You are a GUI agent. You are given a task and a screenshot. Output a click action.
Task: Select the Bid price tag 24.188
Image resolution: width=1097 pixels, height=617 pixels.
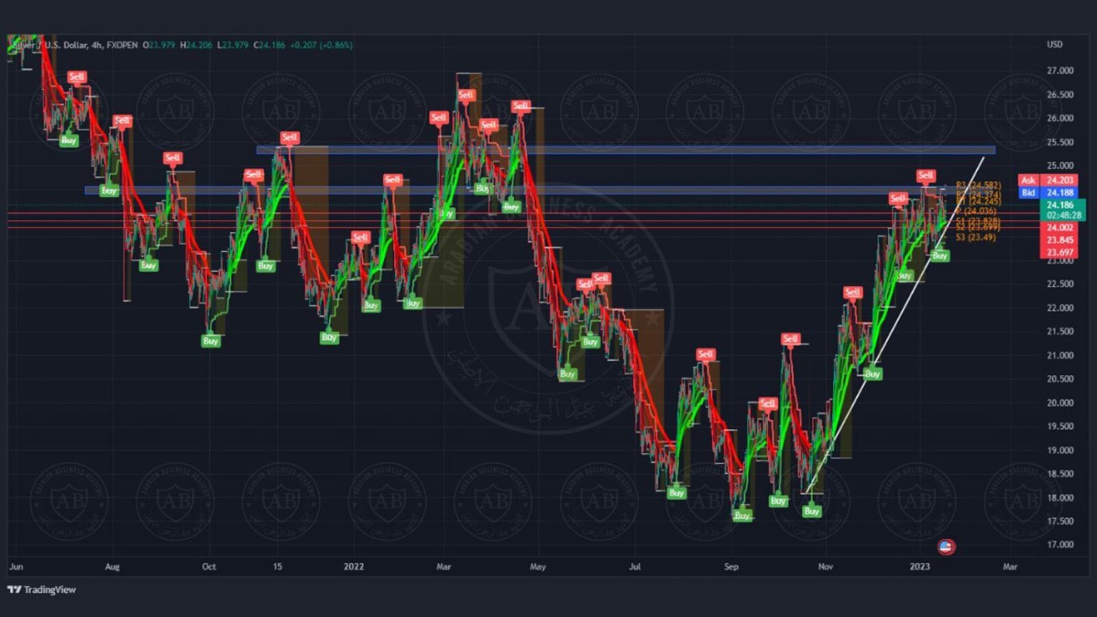[x=1060, y=193]
